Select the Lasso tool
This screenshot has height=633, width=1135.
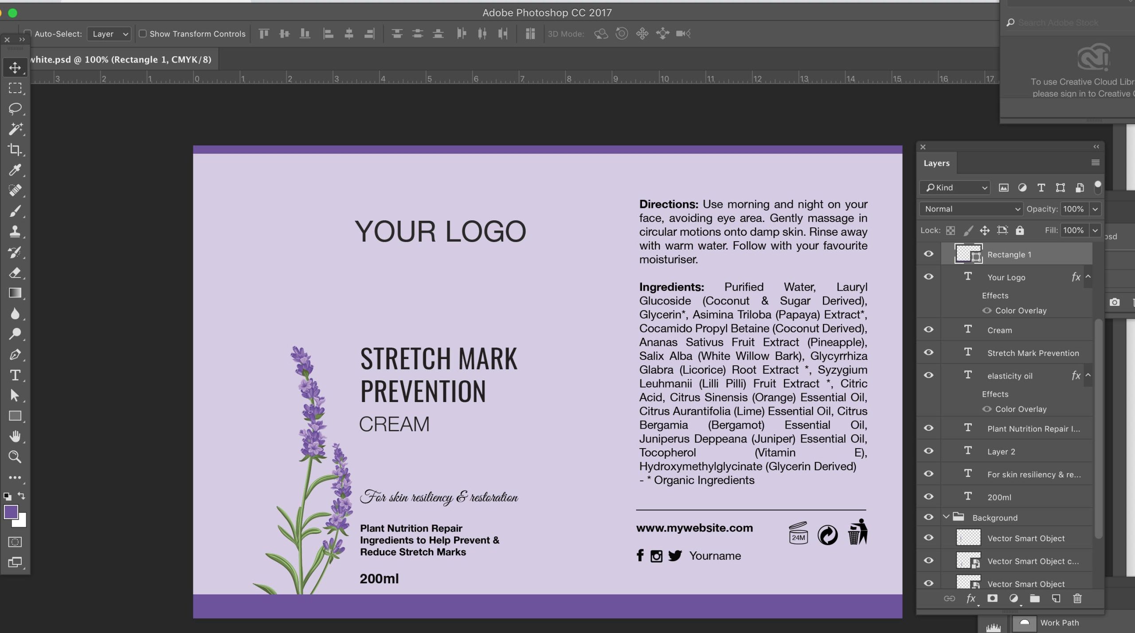(x=15, y=109)
